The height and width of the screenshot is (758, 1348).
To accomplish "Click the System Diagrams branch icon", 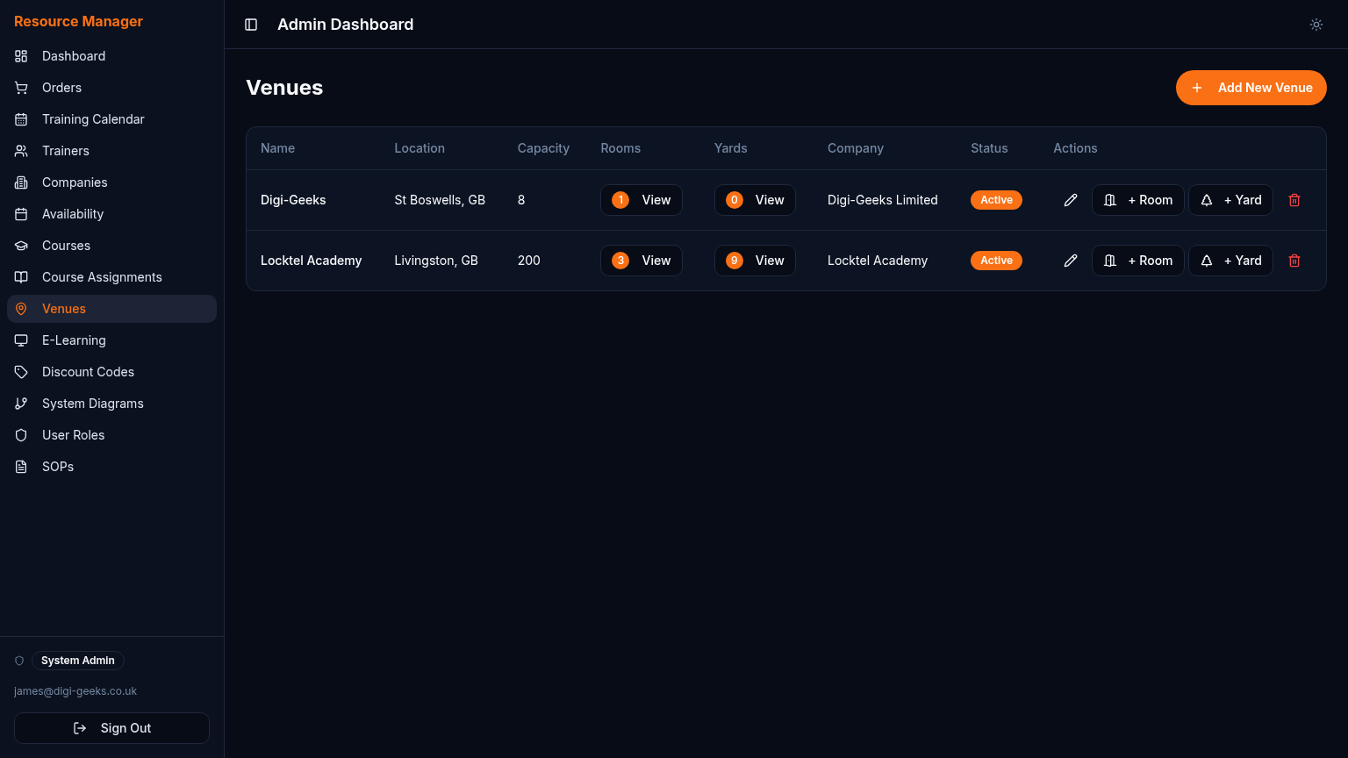I will coord(21,404).
